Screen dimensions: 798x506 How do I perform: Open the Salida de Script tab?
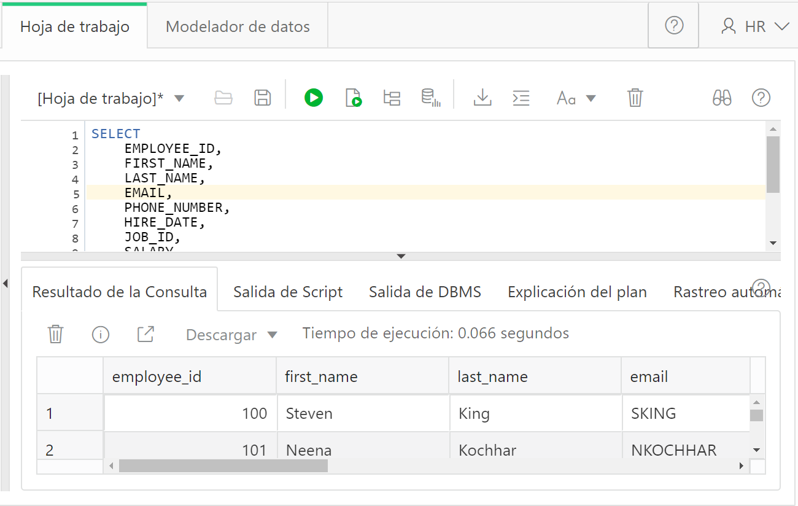click(287, 292)
